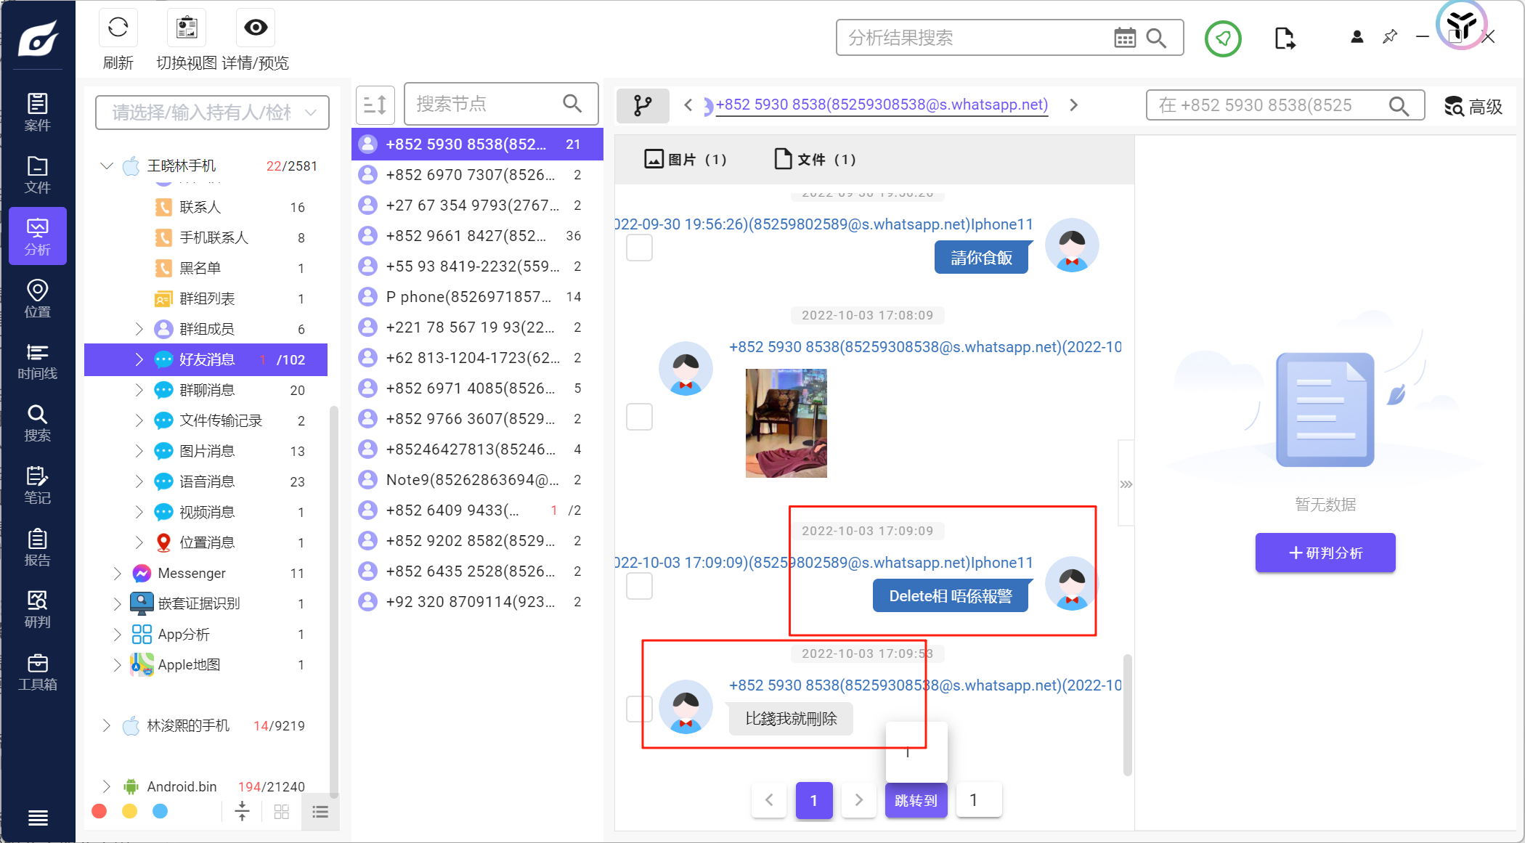Viewport: 1525px width, 843px height.
Task: Open the holder selection (持有人) dropdown
Action: tap(212, 113)
